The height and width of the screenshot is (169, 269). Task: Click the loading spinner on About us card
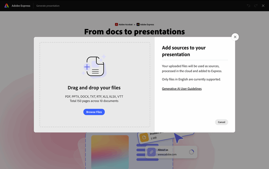[191, 152]
